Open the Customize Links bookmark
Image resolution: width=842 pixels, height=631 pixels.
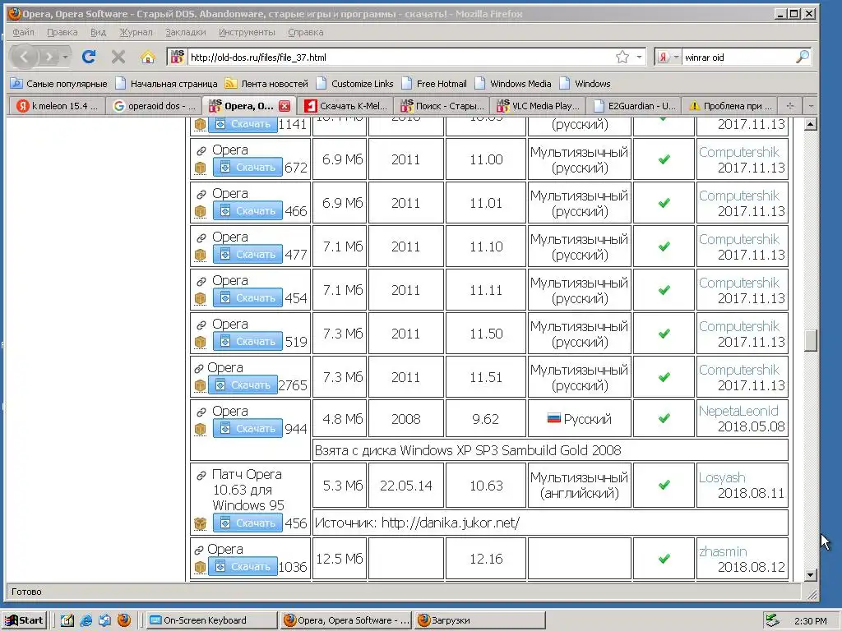pyautogui.click(x=355, y=84)
